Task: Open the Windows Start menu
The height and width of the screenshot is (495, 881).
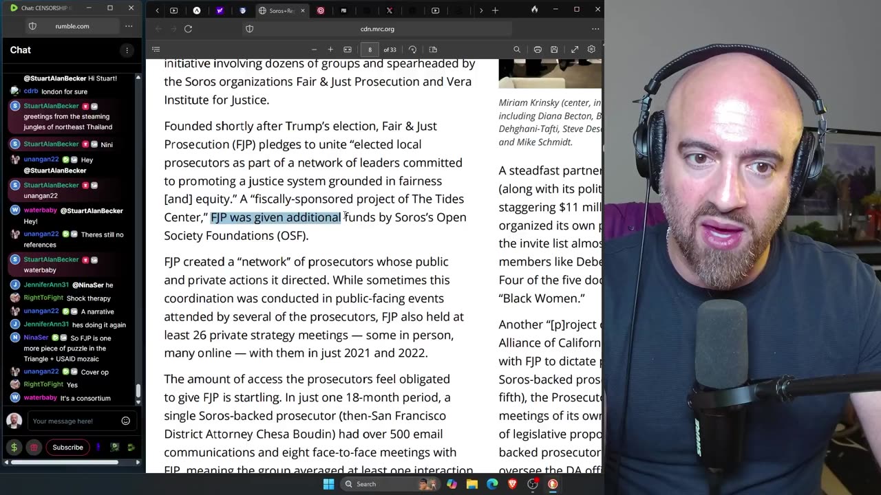Action: [329, 484]
